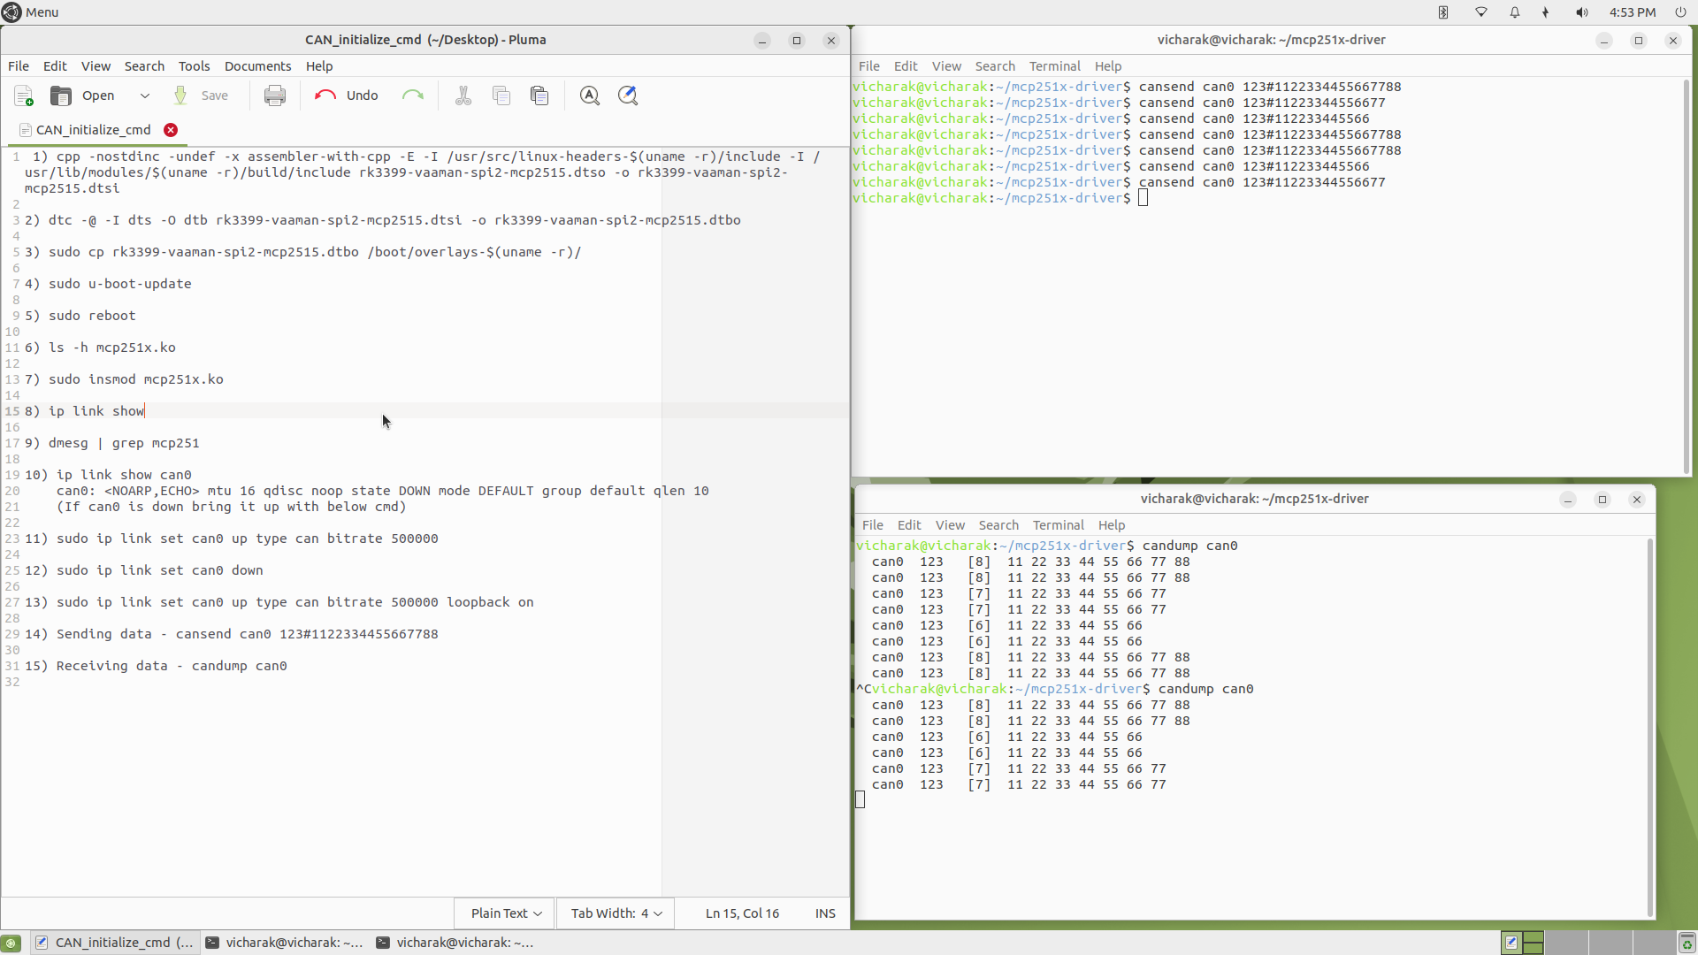Click the New document icon in Pluma

(24, 95)
